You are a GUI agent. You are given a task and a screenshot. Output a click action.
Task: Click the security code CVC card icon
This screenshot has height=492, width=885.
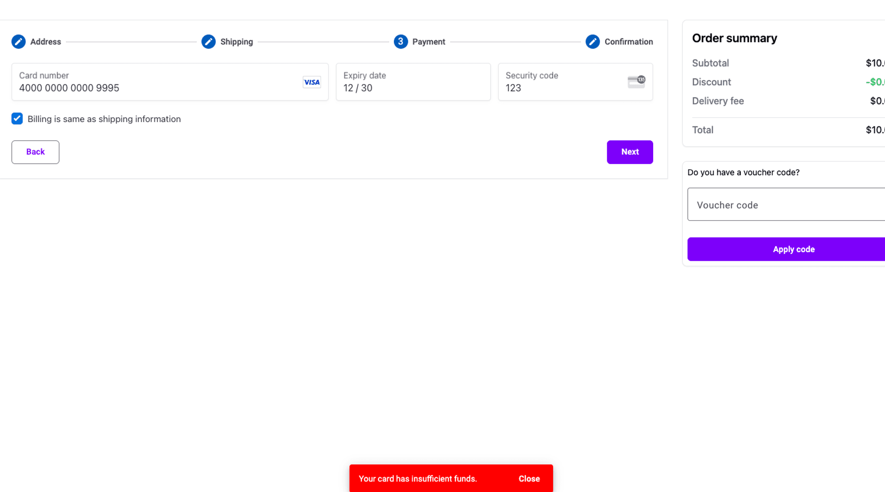[x=636, y=82]
